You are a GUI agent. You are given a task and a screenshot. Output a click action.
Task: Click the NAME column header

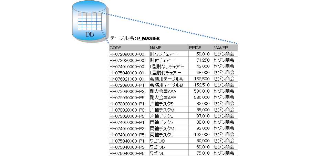click(x=168, y=48)
